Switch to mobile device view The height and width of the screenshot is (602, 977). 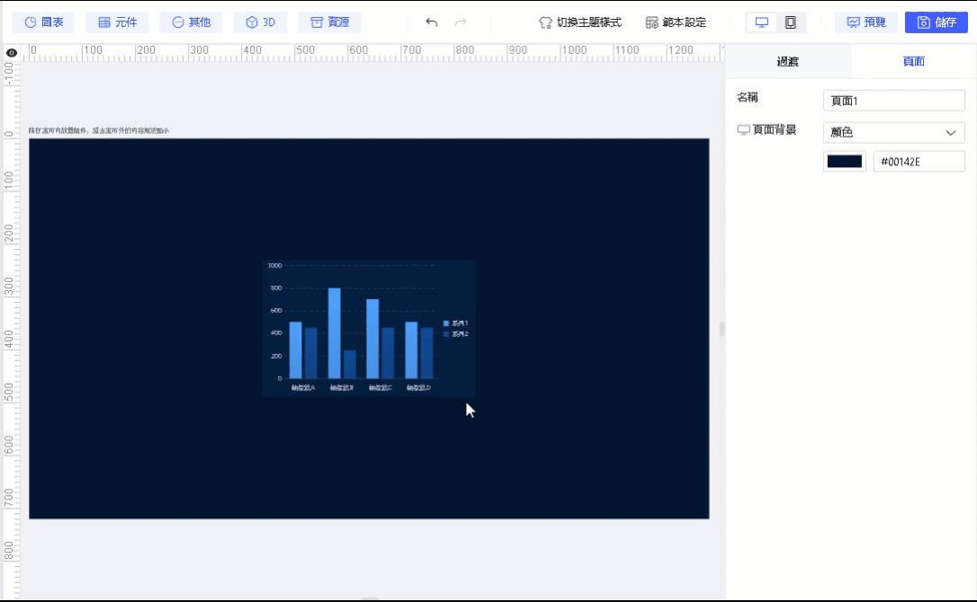791,22
